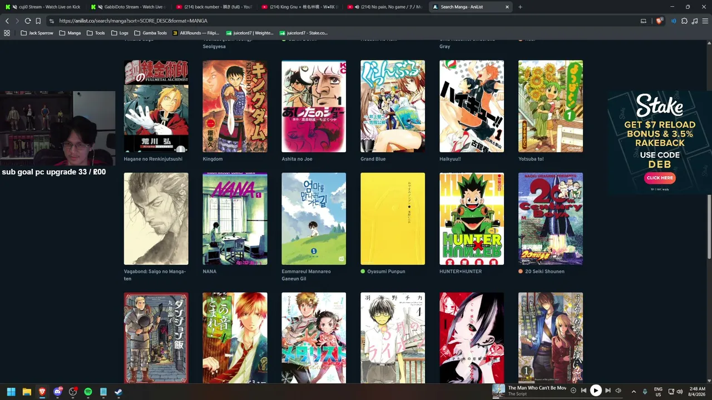Screen dimensions: 712x400
Task: Open the HUNTER×HUNTER manga cover
Action: (472, 219)
